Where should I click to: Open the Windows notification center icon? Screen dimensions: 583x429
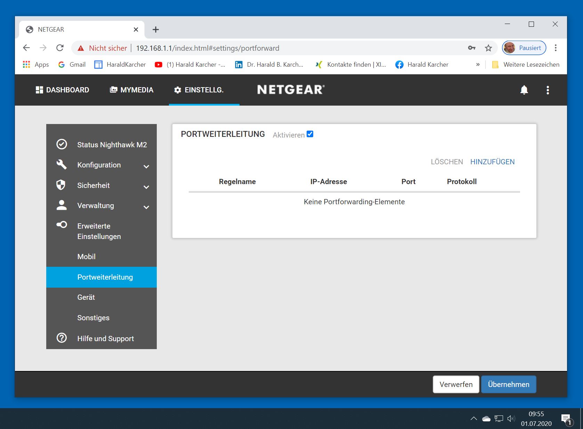566,419
